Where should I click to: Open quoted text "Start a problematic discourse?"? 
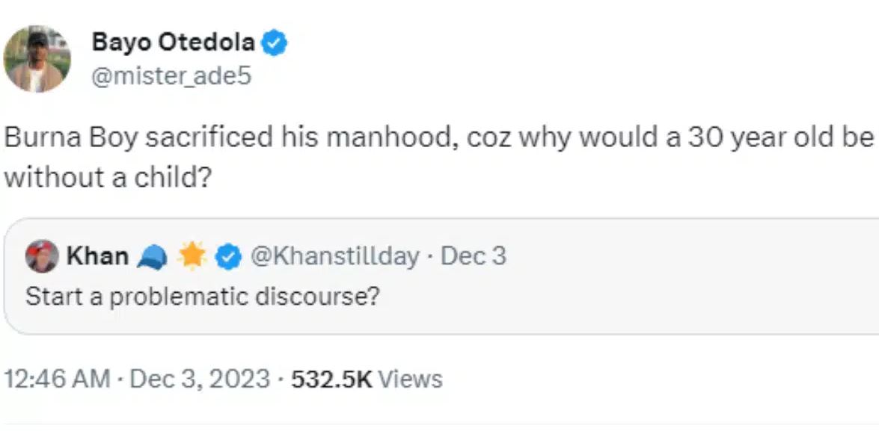[202, 297]
